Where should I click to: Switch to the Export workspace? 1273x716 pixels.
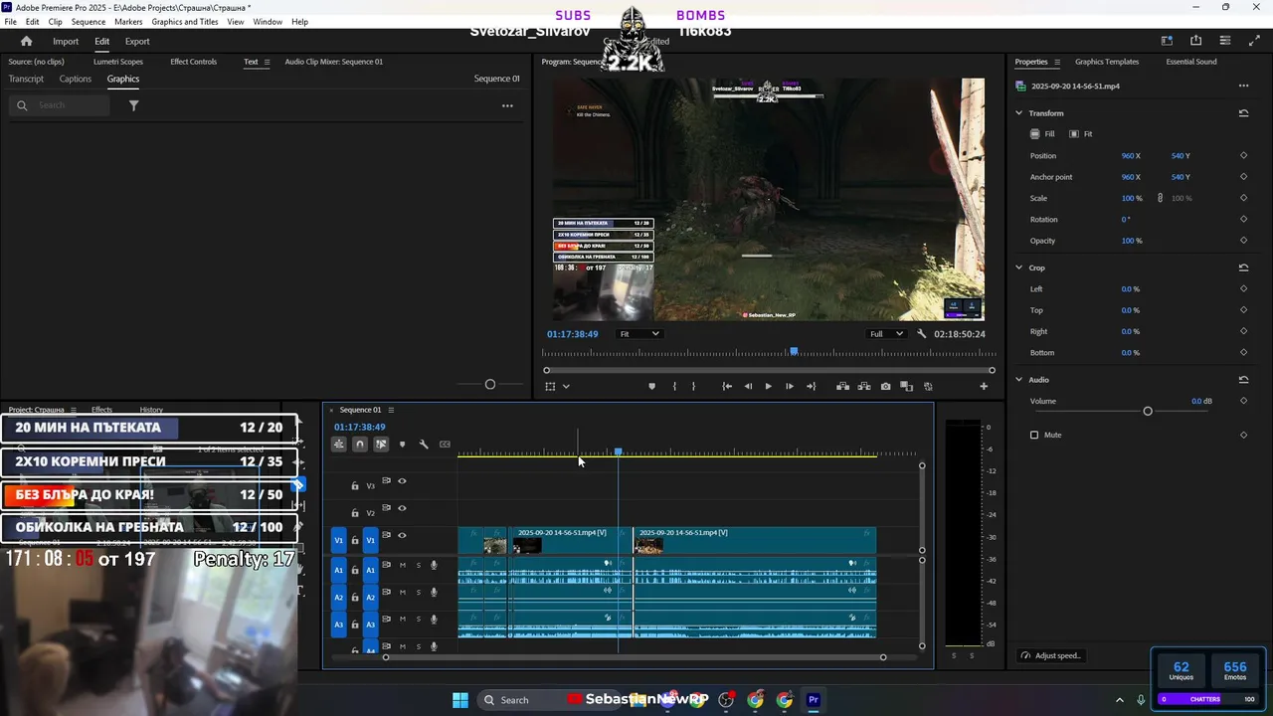pyautogui.click(x=137, y=41)
